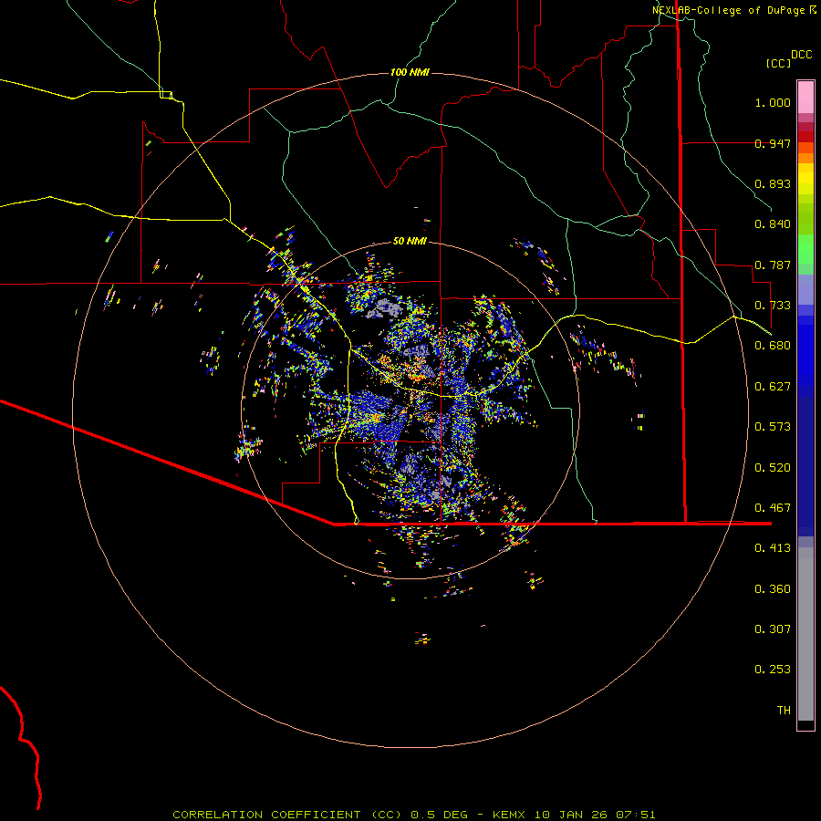Click the 0.733 scale value
The height and width of the screenshot is (821, 821).
point(773,306)
